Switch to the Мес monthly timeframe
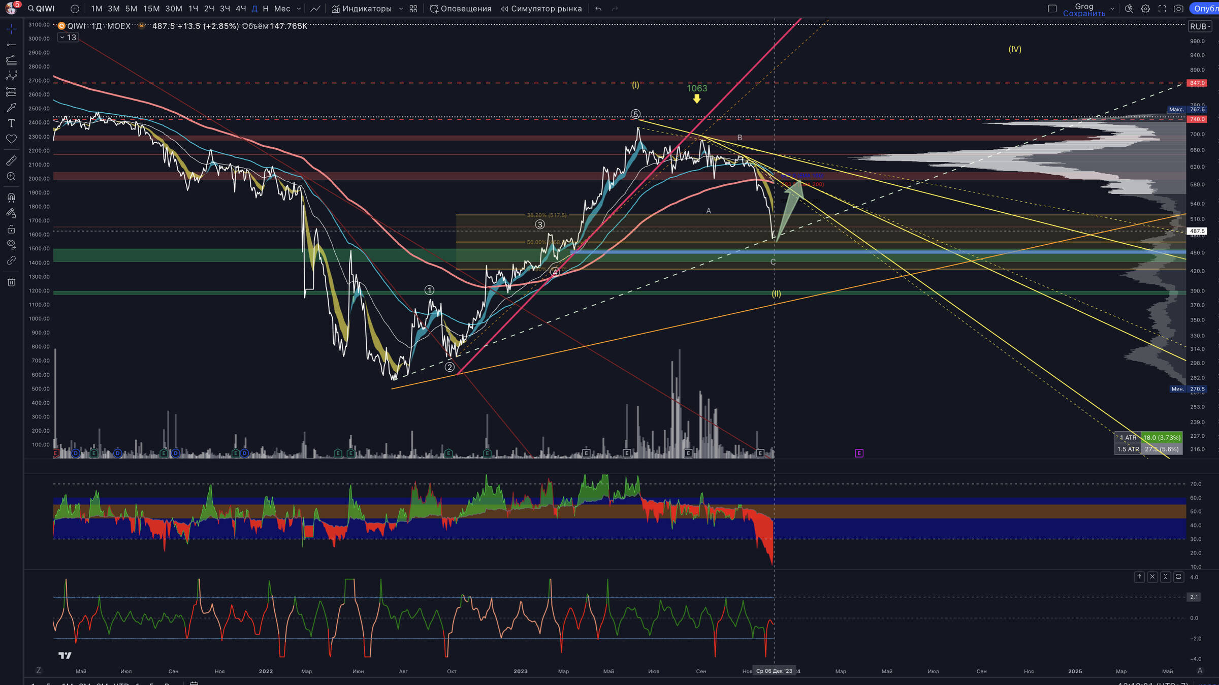Viewport: 1219px width, 685px height. (282, 9)
